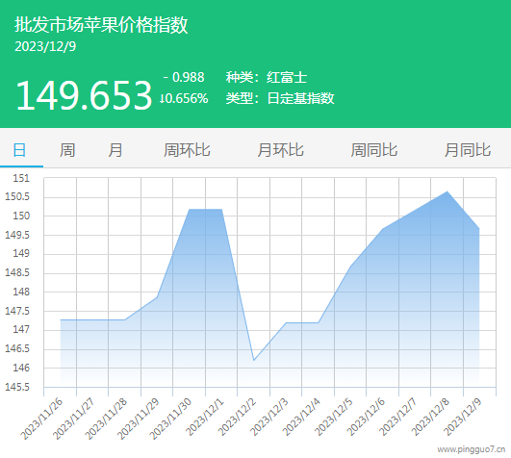Image resolution: width=511 pixels, height=458 pixels.
Task: Switch to the 周 weekly tab
Action: (x=67, y=150)
